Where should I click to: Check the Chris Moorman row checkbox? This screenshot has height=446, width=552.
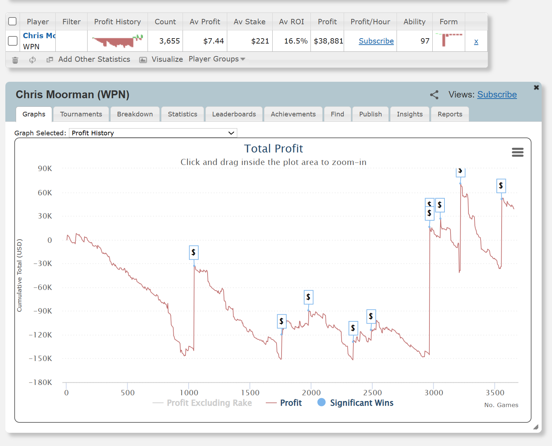(x=13, y=41)
